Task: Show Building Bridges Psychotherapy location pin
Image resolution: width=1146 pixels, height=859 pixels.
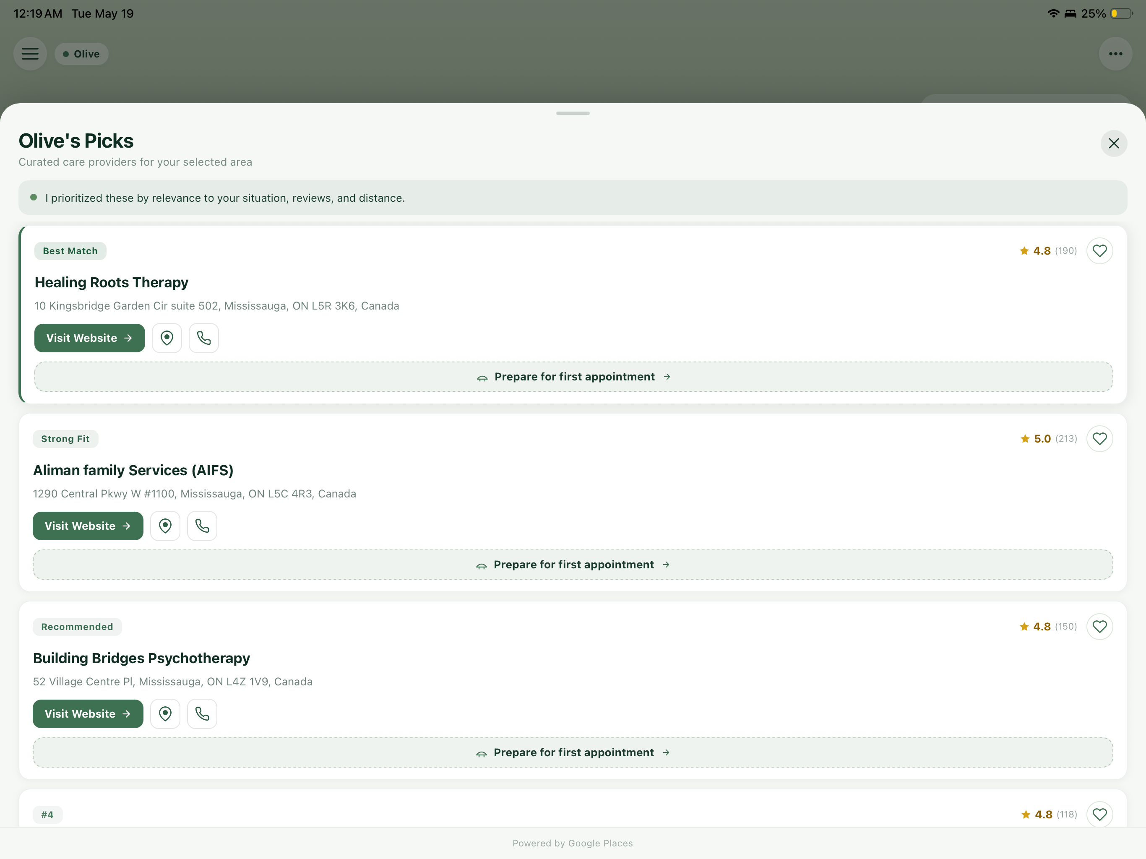Action: pos(165,714)
